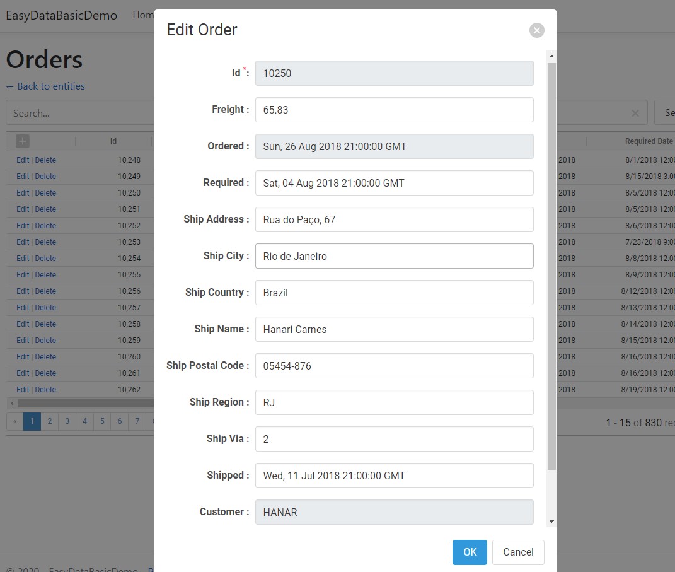Click the plus icon to add record
Viewport: 675px width, 572px height.
tap(23, 141)
